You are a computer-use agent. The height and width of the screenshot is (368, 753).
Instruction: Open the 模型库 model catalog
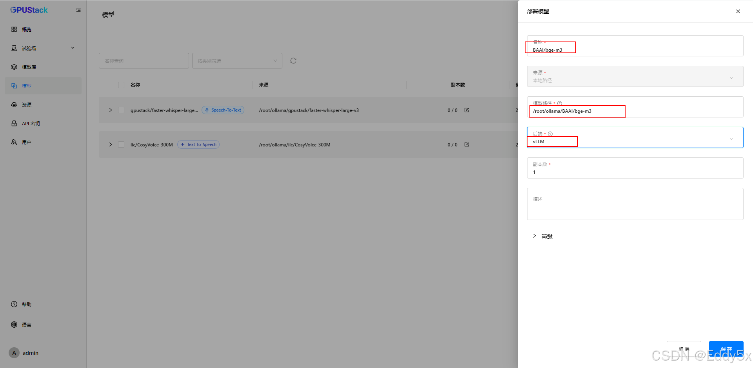point(43,67)
